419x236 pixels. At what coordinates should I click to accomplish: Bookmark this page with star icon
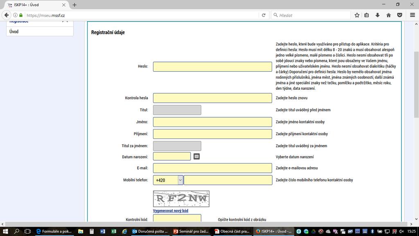pos(357,15)
